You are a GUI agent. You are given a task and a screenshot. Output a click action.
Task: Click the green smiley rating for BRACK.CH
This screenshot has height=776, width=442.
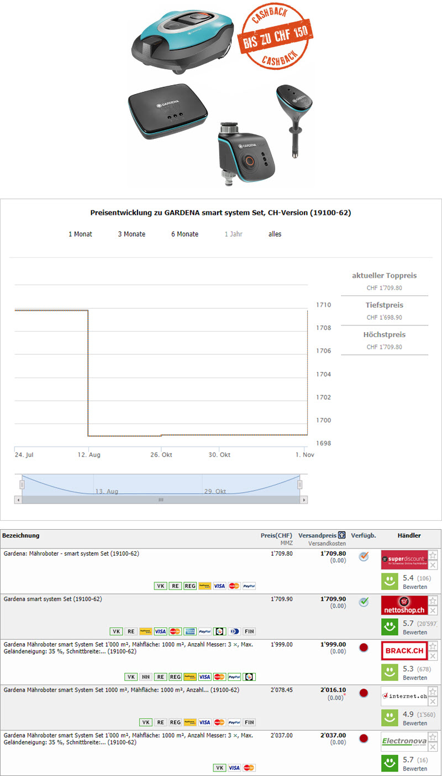(x=390, y=672)
